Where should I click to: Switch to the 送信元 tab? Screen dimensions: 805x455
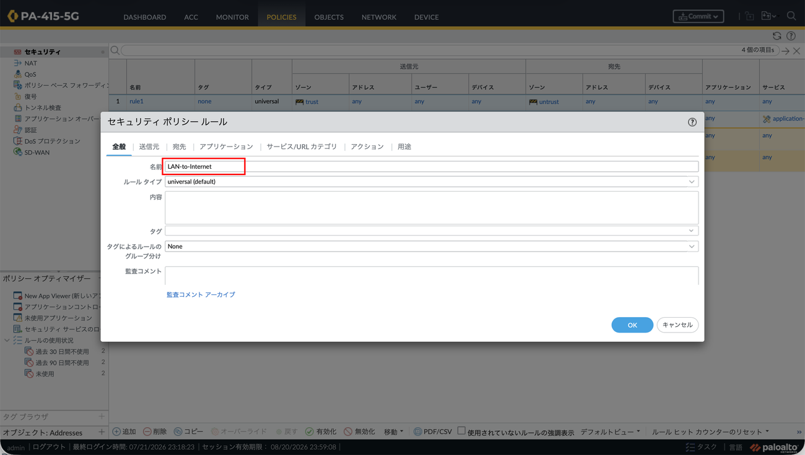coord(149,147)
